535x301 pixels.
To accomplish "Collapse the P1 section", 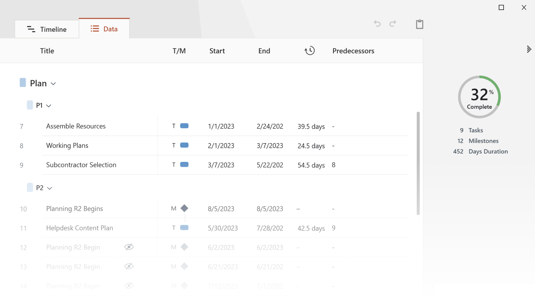I will coord(49,105).
